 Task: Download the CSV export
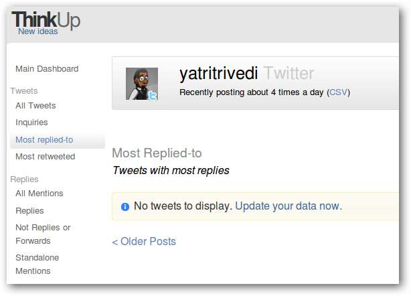click(338, 92)
